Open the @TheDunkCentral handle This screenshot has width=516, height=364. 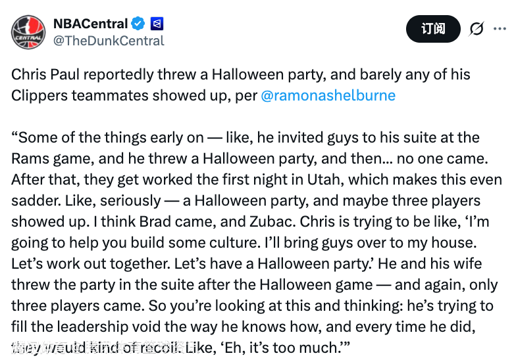coord(109,41)
